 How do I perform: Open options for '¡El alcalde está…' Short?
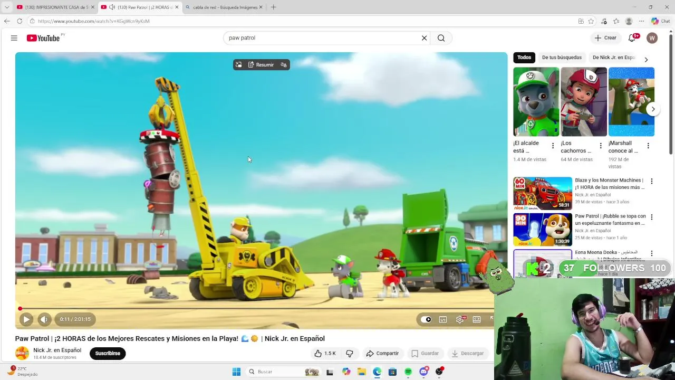(x=553, y=146)
